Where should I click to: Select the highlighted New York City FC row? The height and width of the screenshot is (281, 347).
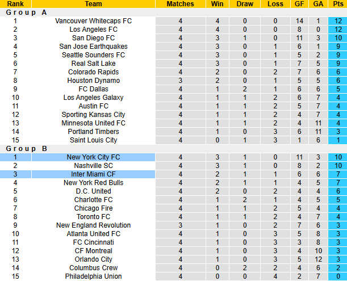pyautogui.click(x=93, y=157)
